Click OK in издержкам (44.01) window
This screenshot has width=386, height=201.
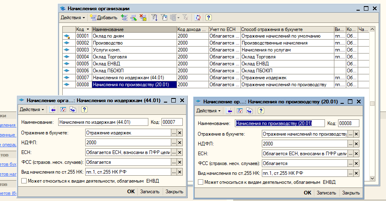131,192
